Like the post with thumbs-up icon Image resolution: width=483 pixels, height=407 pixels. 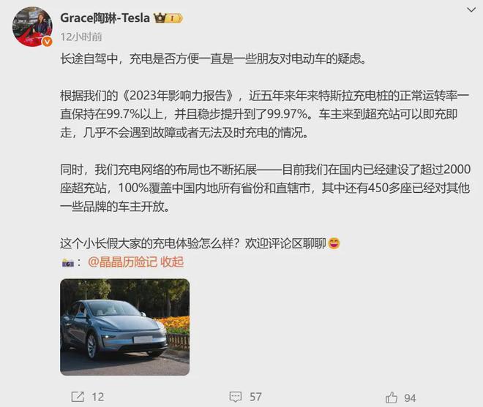(x=392, y=398)
